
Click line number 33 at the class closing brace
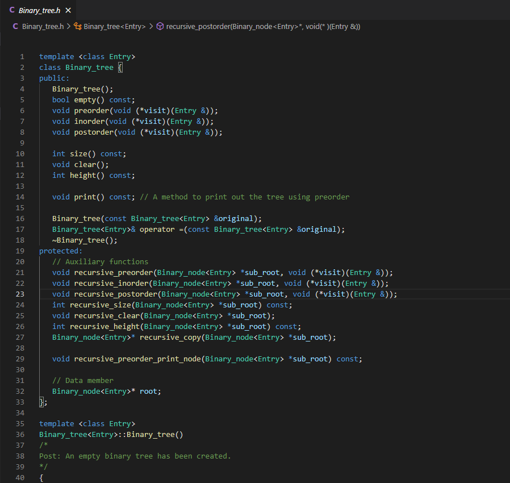click(x=20, y=402)
